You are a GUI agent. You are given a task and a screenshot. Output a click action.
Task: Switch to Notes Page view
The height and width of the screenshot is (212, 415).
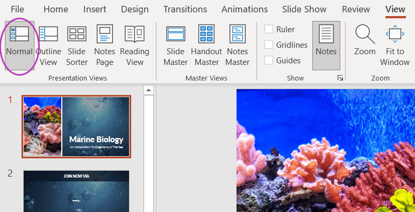point(105,46)
